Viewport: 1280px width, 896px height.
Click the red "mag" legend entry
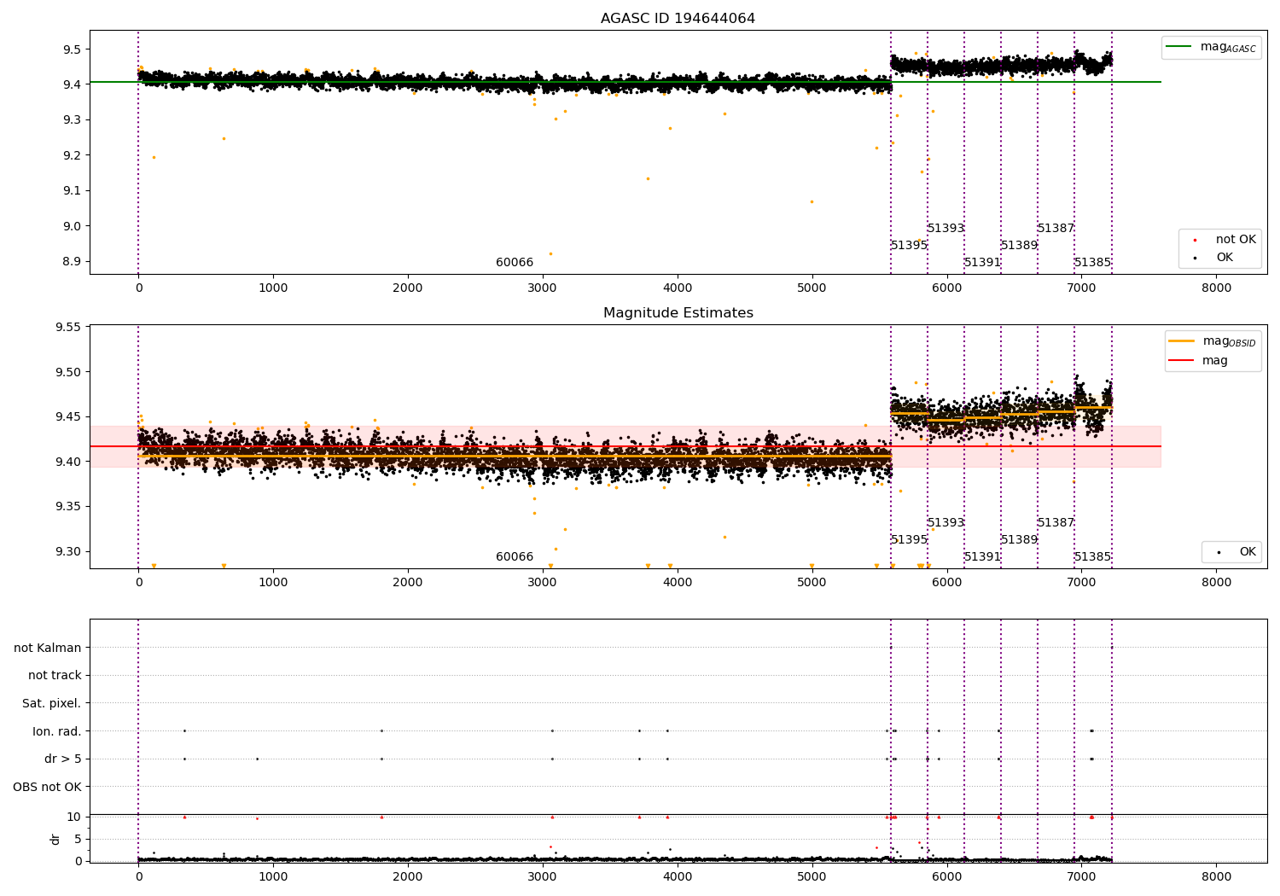pyautogui.click(x=1198, y=361)
